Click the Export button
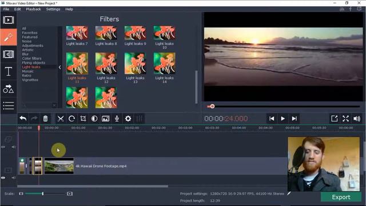Screen dimensions: 366x206 click(x=341, y=197)
